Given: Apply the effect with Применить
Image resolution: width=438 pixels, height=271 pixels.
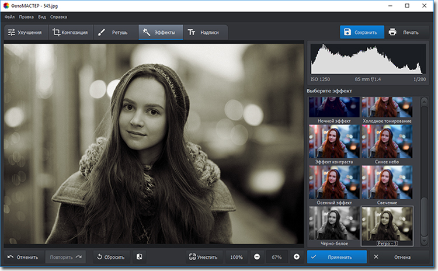Looking at the screenshot, I should 337,257.
